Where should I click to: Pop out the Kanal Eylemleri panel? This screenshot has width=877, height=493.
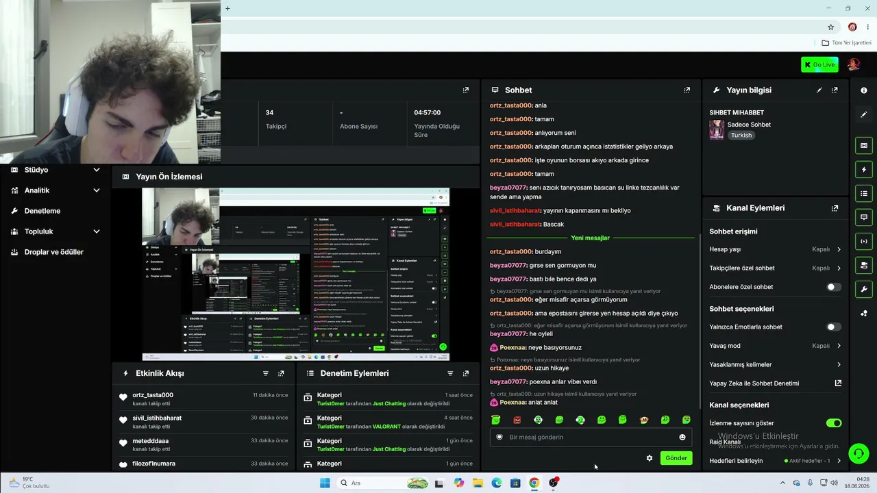tap(835, 208)
